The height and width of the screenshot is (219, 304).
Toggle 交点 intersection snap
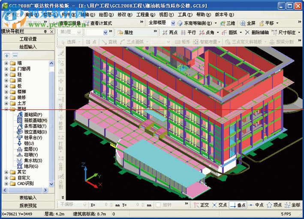[x=220, y=205]
